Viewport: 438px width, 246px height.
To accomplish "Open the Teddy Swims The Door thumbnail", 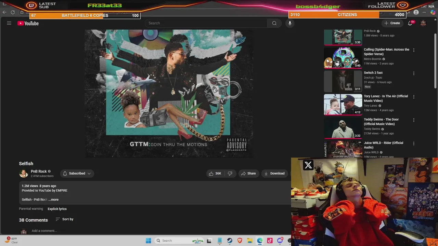I will pyautogui.click(x=343, y=128).
